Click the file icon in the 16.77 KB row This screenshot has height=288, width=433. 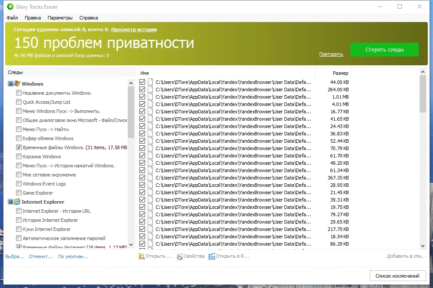[x=150, y=112]
